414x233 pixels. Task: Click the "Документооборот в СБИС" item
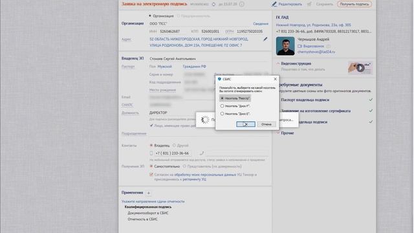[x=148, y=213]
